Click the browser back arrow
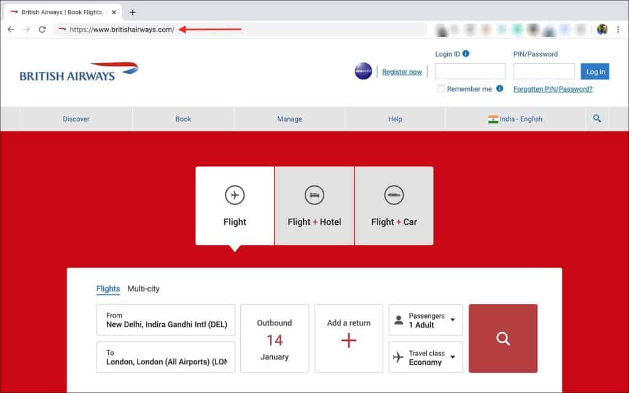The height and width of the screenshot is (393, 629). pyautogui.click(x=11, y=29)
